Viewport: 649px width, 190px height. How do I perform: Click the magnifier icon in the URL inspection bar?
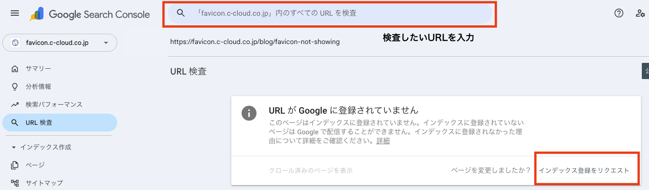(181, 13)
